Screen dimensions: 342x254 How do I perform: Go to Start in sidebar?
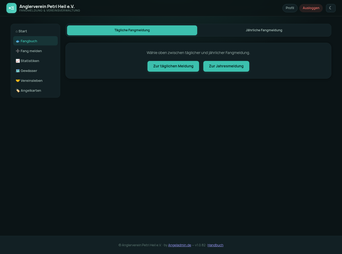tap(35, 31)
